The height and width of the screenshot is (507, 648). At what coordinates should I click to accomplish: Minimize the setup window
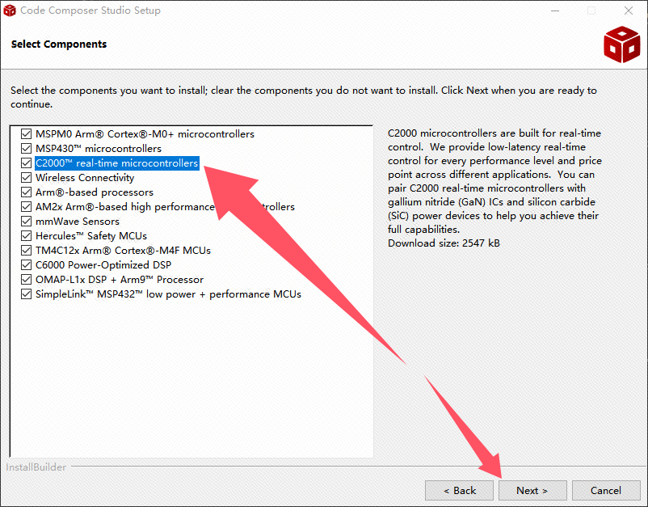pyautogui.click(x=555, y=11)
